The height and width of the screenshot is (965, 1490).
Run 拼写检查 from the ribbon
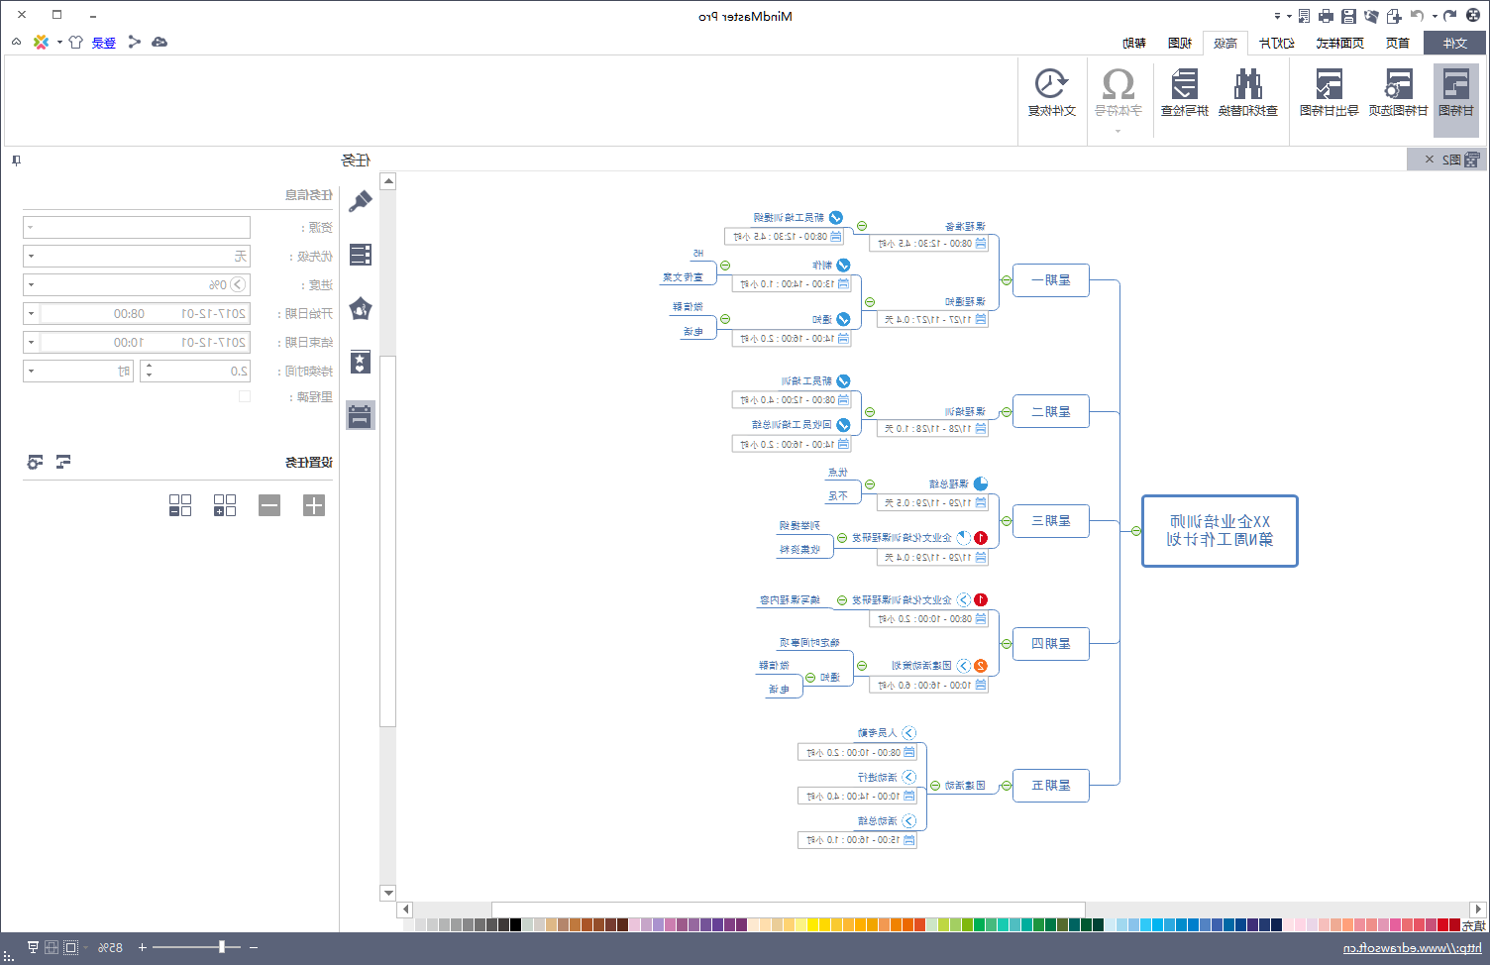pos(1185,93)
